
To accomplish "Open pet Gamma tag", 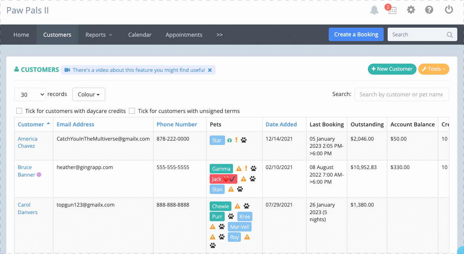I will [x=221, y=169].
